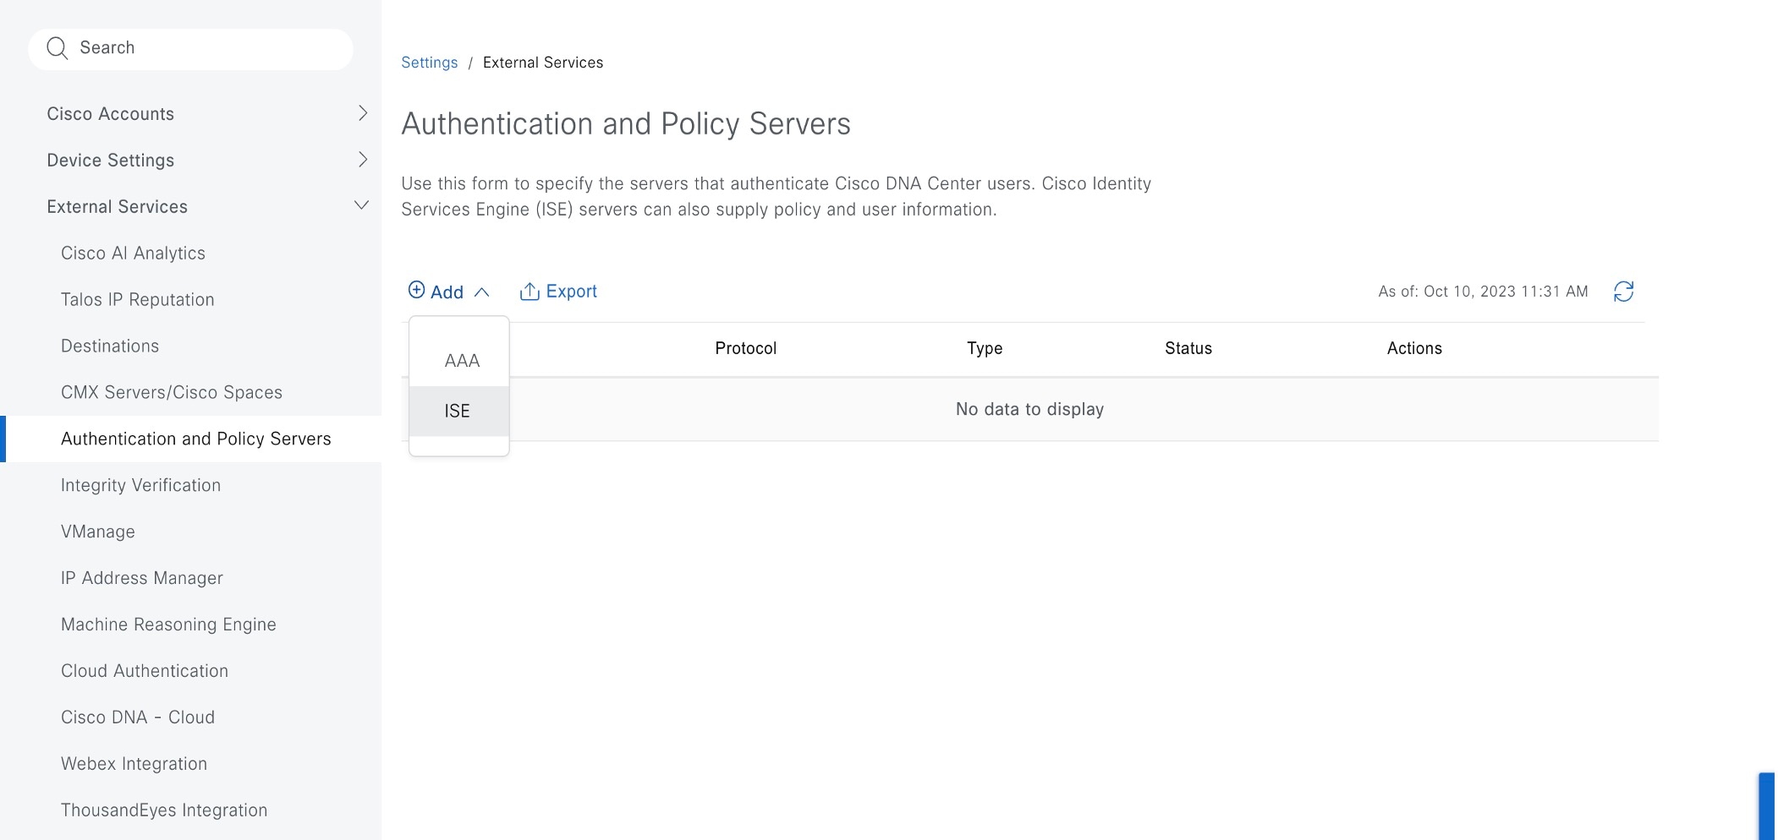The image size is (1778, 840).
Task: Click External Services menu label
Action: (118, 207)
